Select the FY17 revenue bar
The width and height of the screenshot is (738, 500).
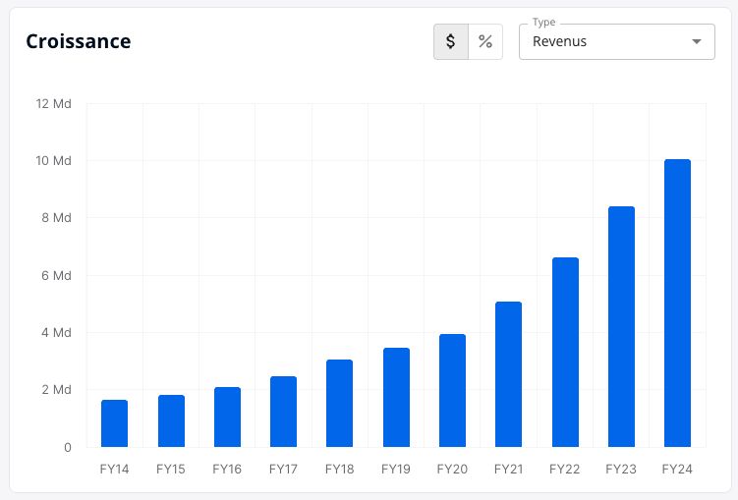coord(283,412)
